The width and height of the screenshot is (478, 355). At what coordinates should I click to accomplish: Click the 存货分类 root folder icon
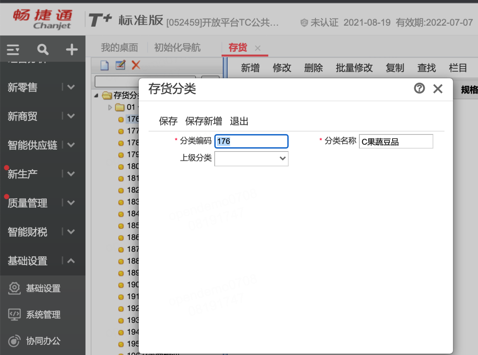point(107,95)
